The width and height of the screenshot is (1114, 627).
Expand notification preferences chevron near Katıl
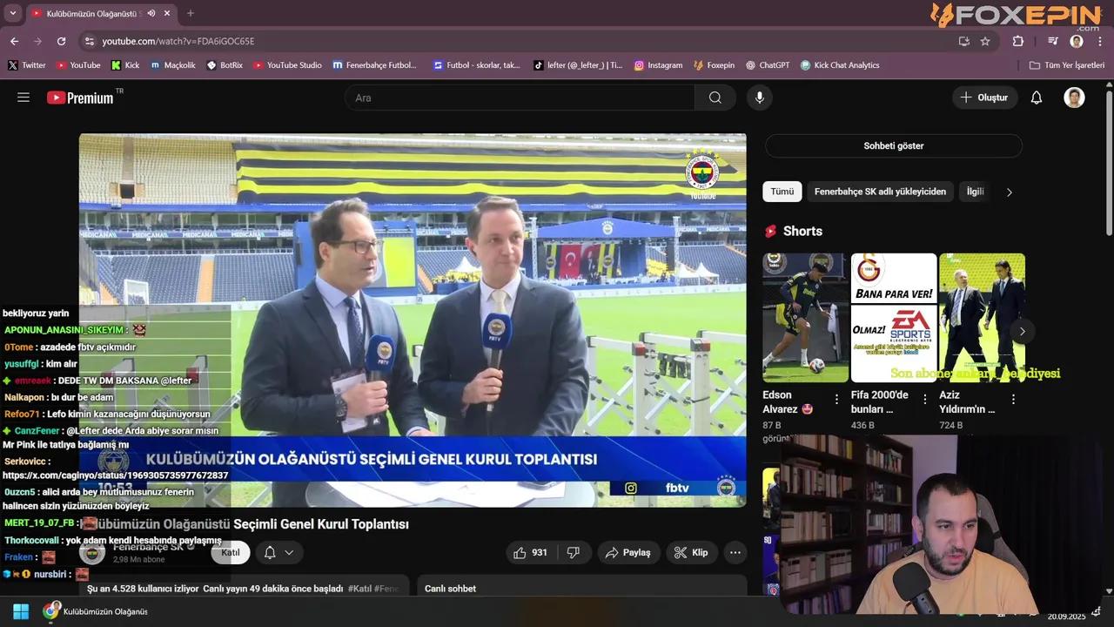(x=289, y=552)
